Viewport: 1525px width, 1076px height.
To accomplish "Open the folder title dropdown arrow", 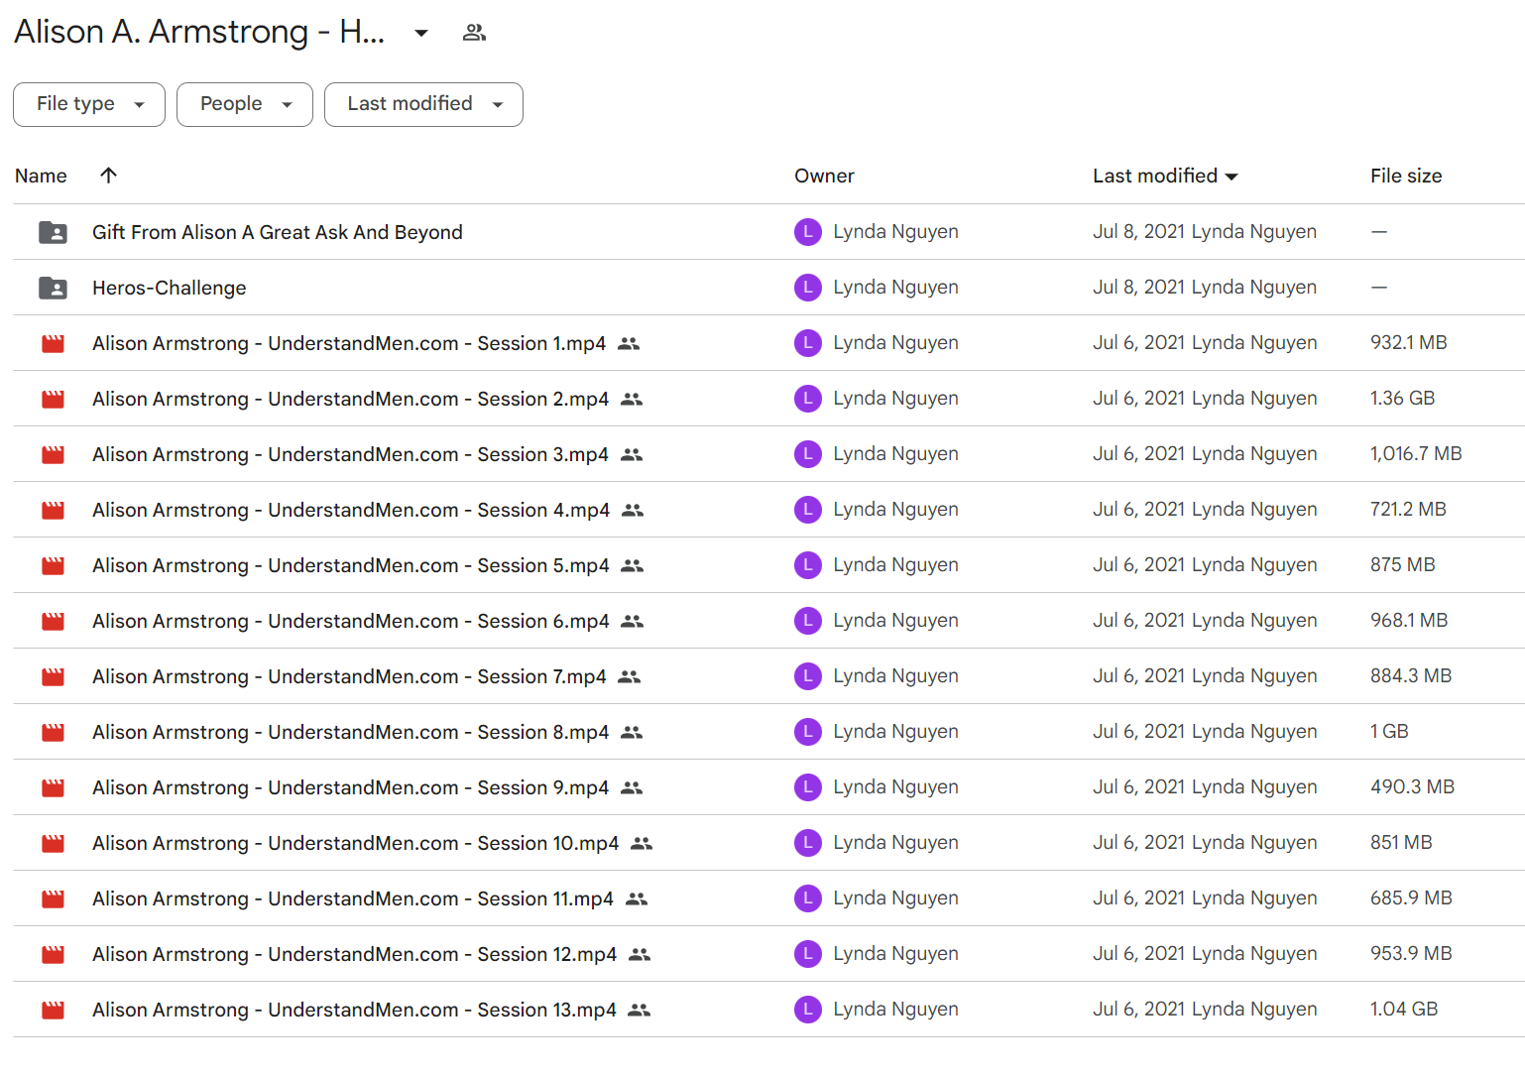I will pos(421,33).
